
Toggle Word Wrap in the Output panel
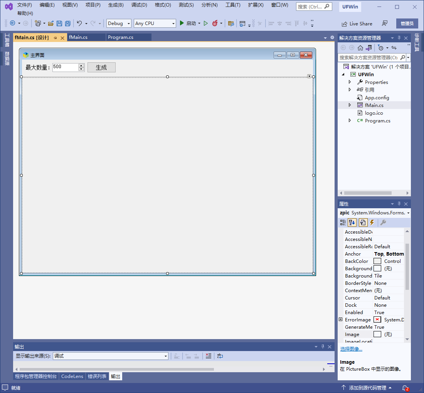tap(220, 356)
